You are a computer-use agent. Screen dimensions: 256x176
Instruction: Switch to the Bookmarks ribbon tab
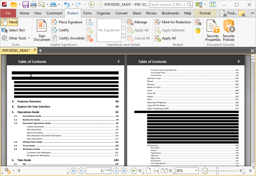point(170,13)
